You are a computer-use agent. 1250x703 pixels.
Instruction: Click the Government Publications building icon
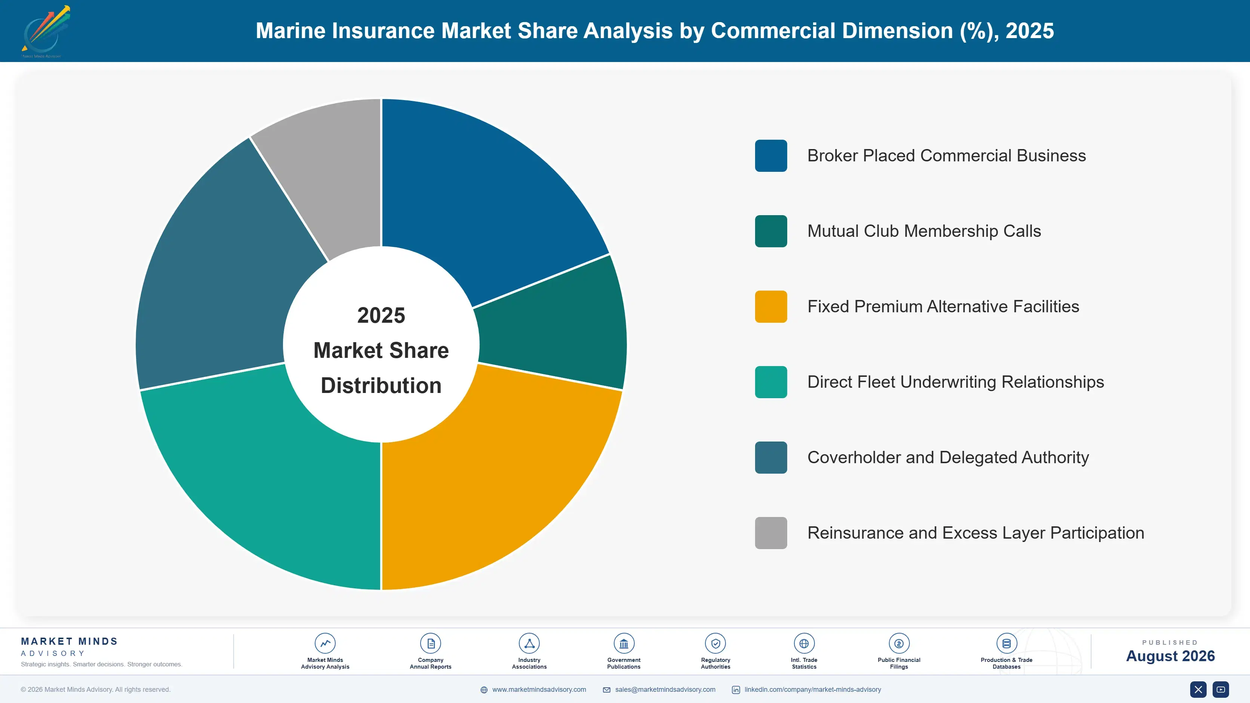coord(624,643)
